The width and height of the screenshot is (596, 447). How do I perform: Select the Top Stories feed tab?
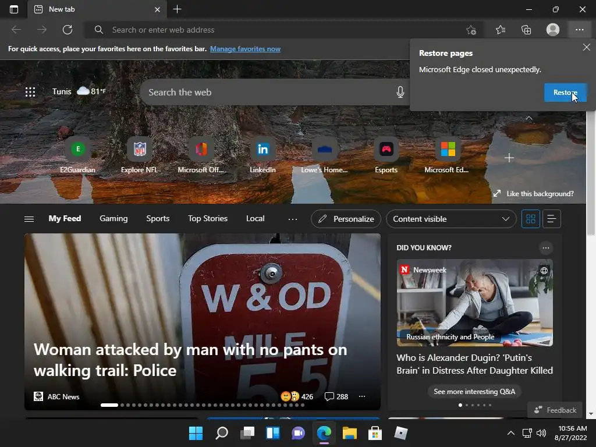click(208, 219)
